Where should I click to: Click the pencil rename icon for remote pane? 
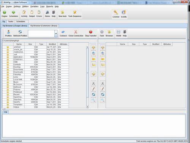click(103, 89)
